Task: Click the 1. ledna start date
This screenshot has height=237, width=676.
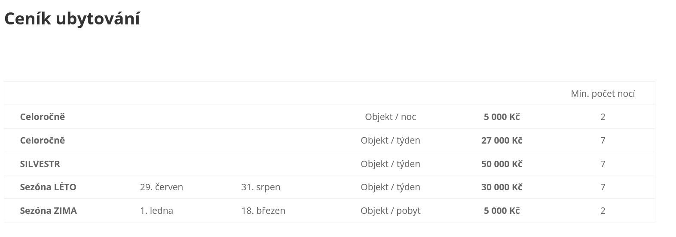Action: (156, 210)
